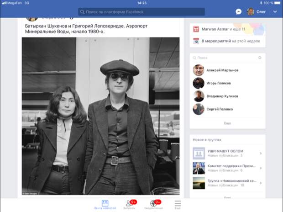This screenshot has height=212, width=283.
Task: Open the Уведомления notifications tab
Action: coord(153,205)
